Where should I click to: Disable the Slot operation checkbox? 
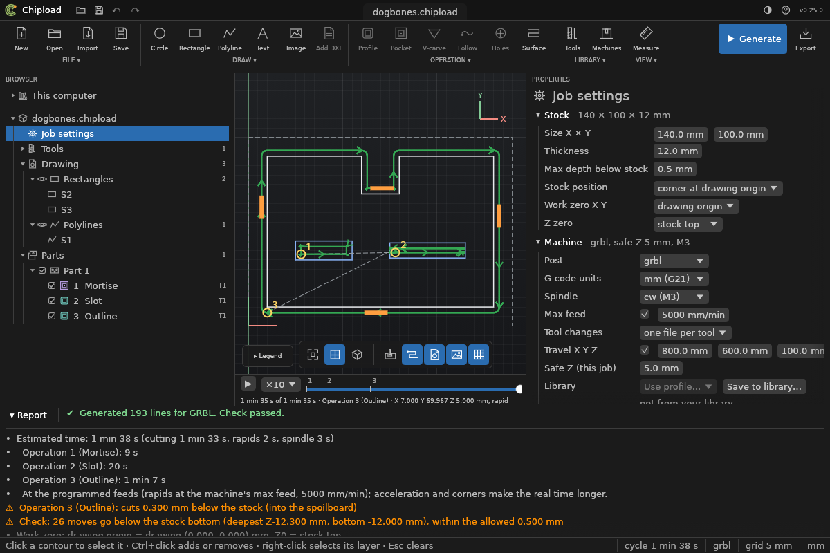pos(52,301)
